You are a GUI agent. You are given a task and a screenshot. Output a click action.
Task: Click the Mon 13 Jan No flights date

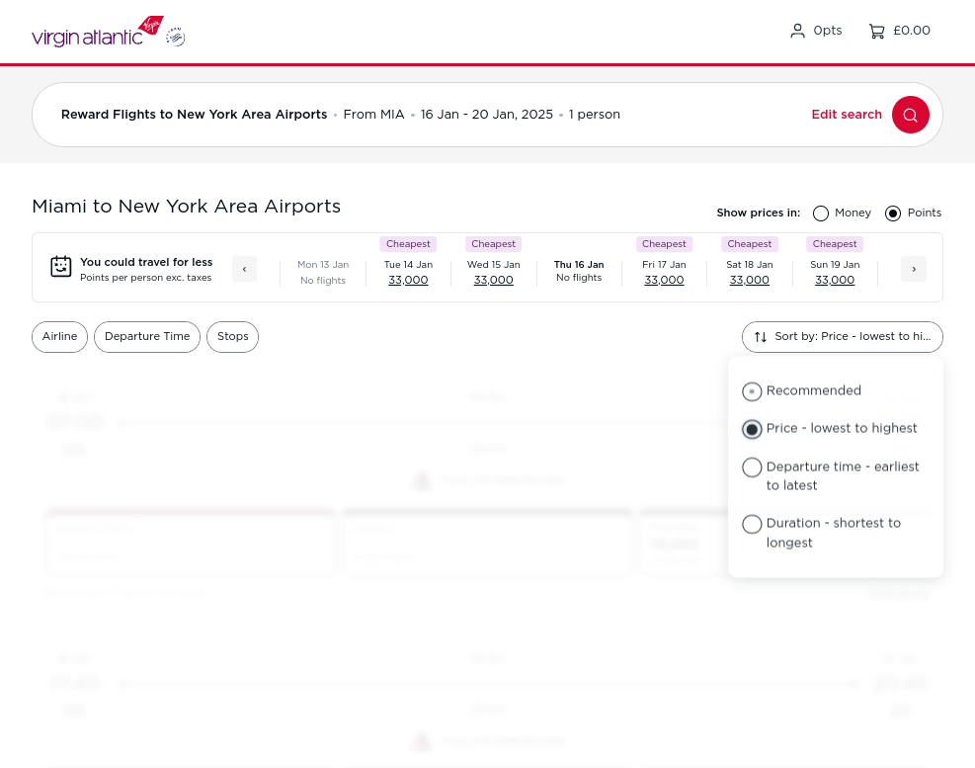(x=323, y=272)
